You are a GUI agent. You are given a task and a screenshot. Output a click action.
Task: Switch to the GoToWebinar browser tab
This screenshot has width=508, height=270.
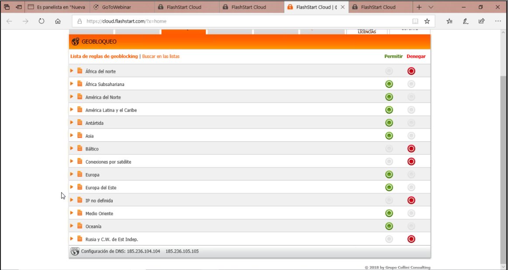[122, 7]
